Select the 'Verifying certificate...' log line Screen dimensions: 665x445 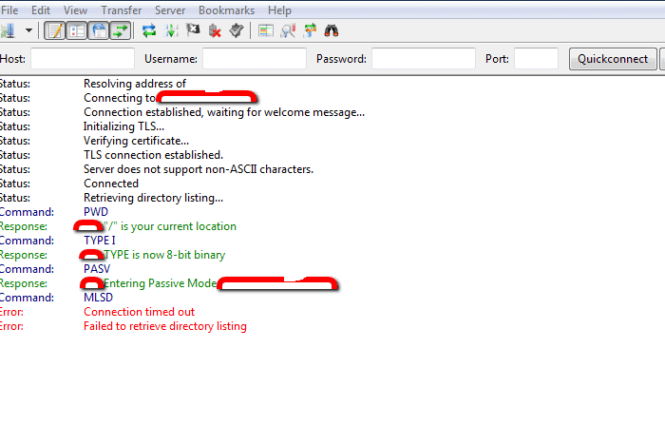(136, 141)
